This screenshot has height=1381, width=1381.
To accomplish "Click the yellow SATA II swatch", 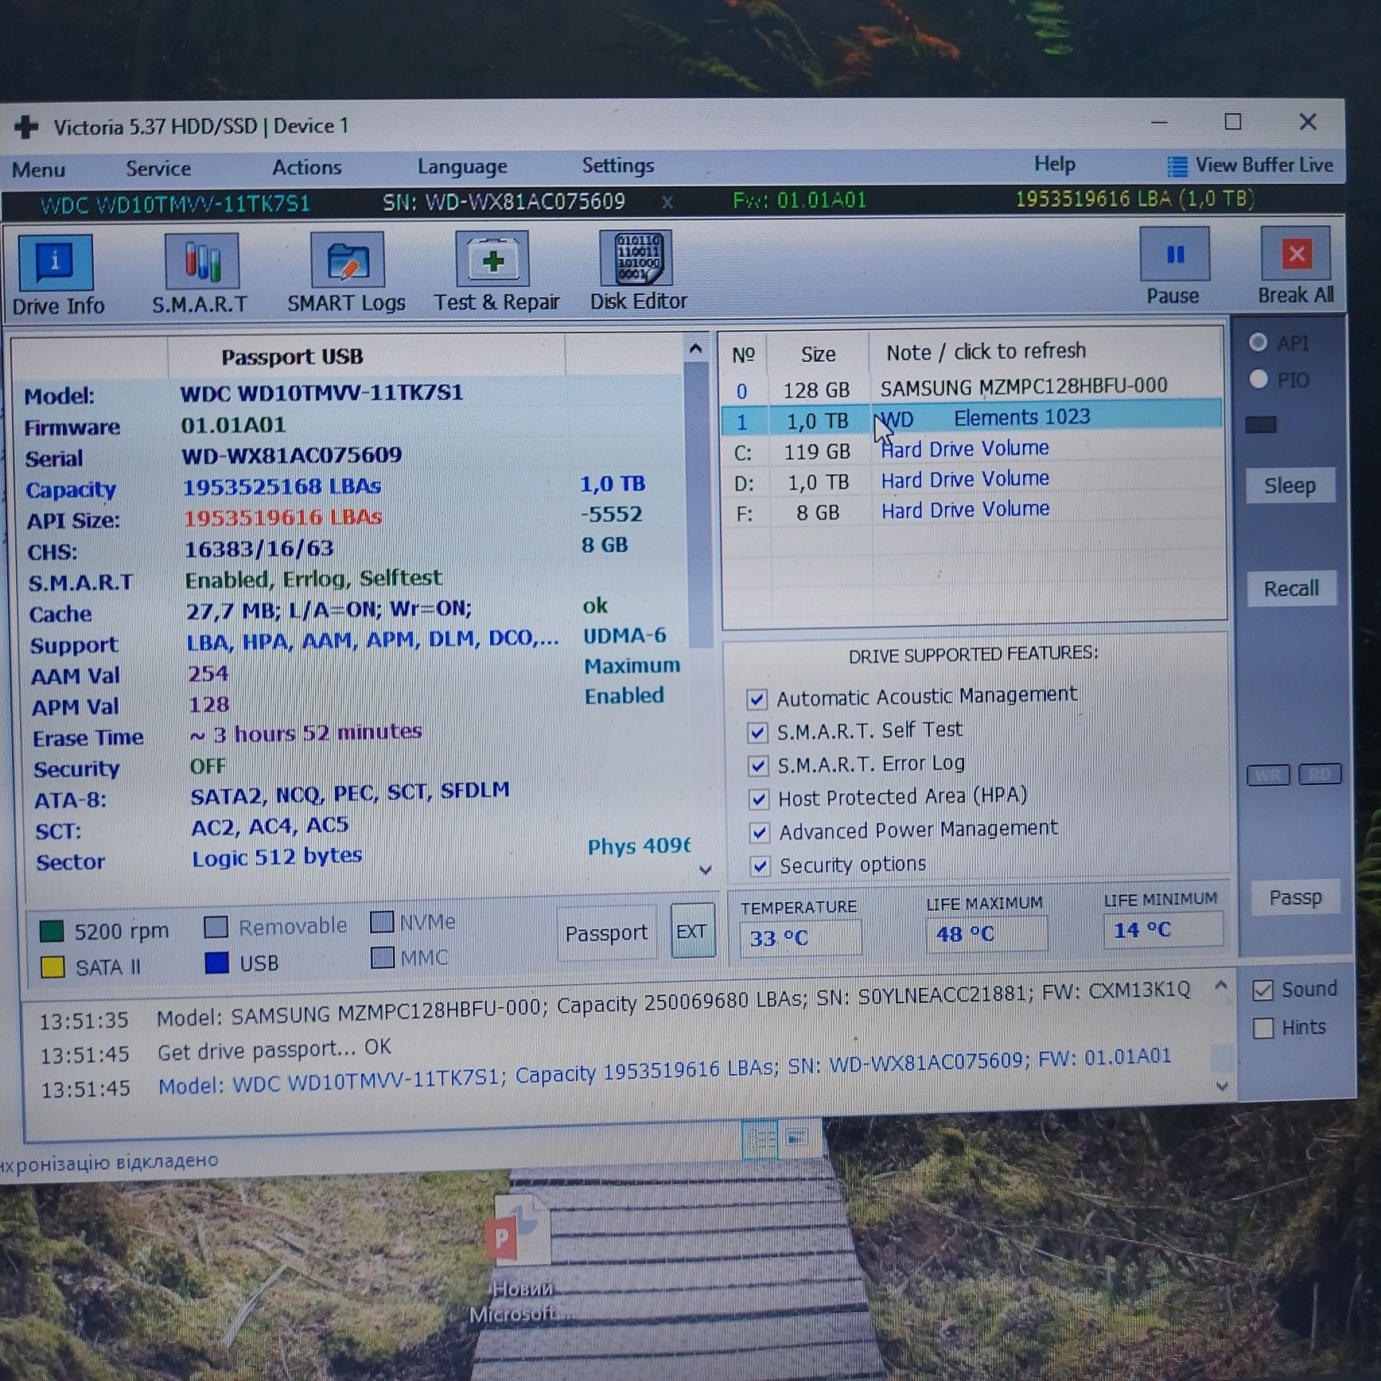I will click(53, 967).
